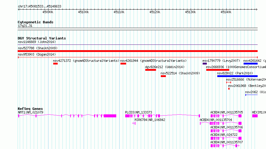Image resolution: width=266 pixels, height=149 pixels.
Task: Open the DGV Structural Variants track heading
Action: [42, 38]
